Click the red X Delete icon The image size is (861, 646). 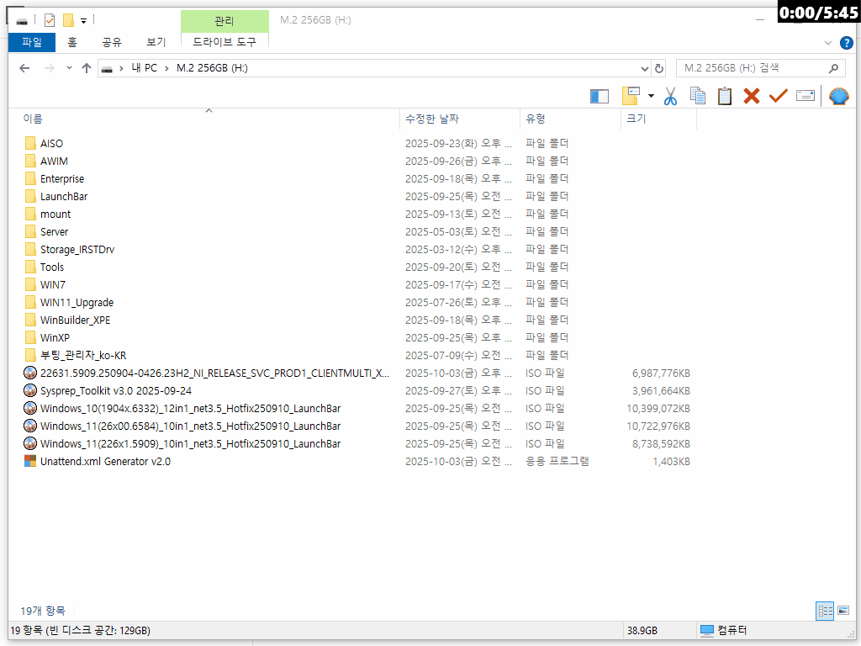click(751, 96)
